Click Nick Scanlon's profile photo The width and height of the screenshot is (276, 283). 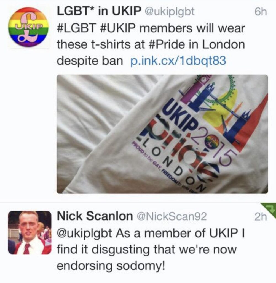[x=30, y=232]
